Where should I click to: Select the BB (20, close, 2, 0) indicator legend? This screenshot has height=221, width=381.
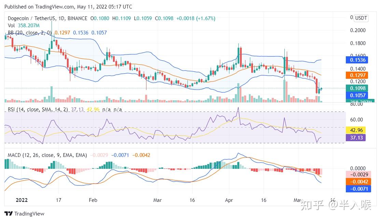pyautogui.click(x=30, y=33)
